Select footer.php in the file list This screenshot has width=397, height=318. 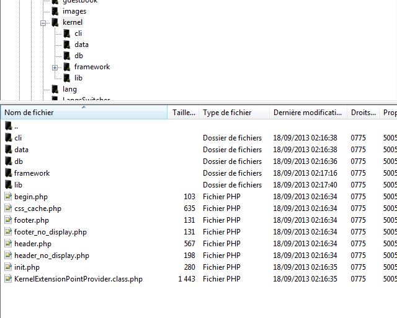pos(32,220)
